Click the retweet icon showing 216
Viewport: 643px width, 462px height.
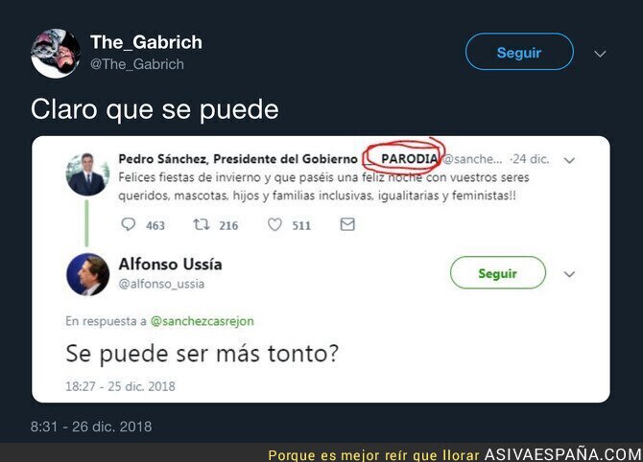(202, 224)
